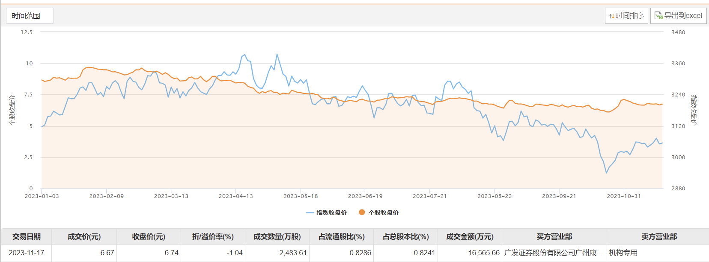Click the 2023-05-18 x-axis date label
Image resolution: width=709 pixels, height=262 pixels.
point(301,196)
